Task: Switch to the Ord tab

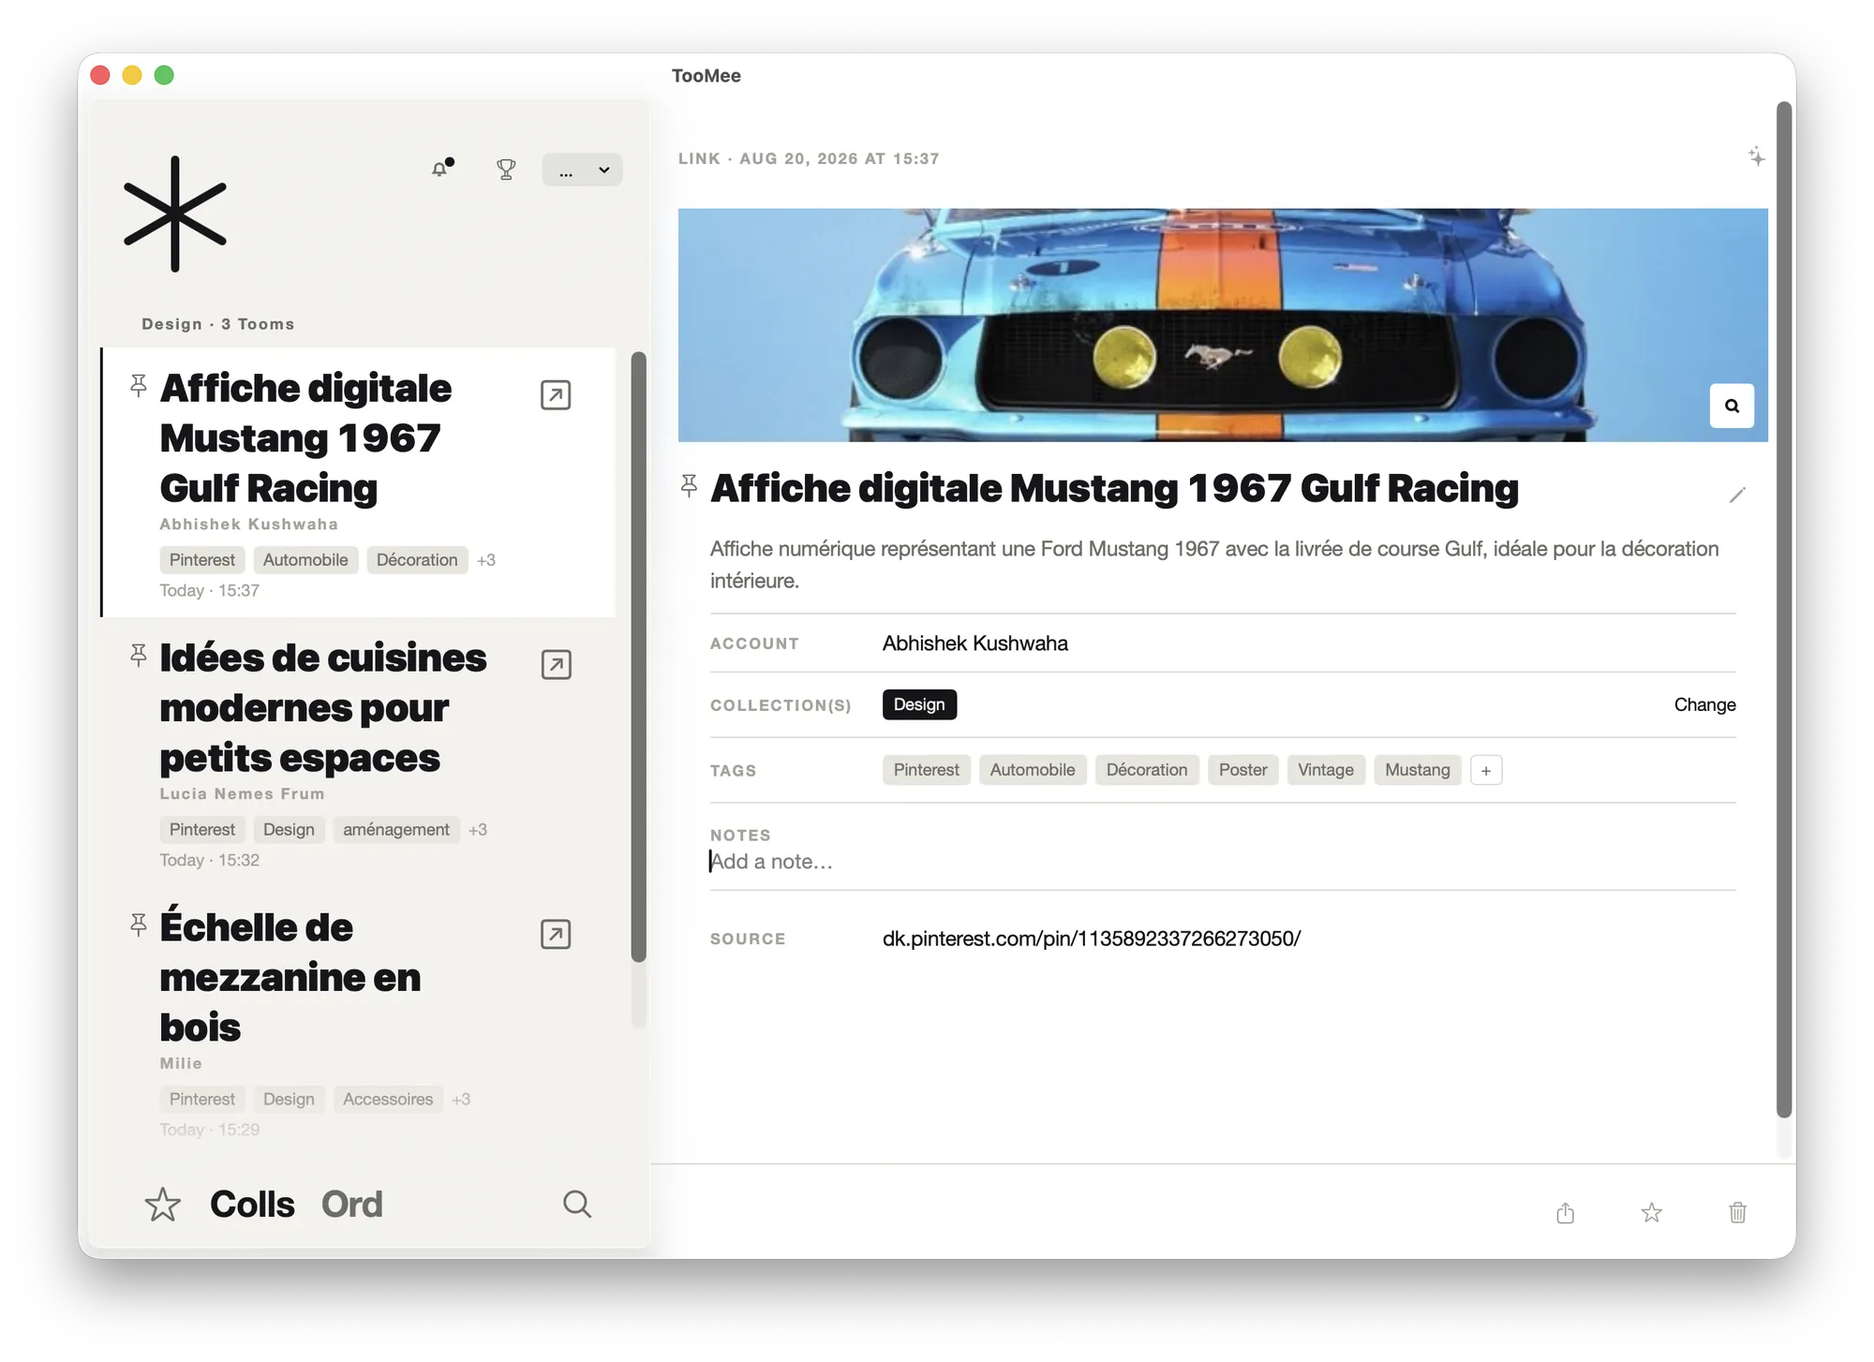Action: 351,1205
